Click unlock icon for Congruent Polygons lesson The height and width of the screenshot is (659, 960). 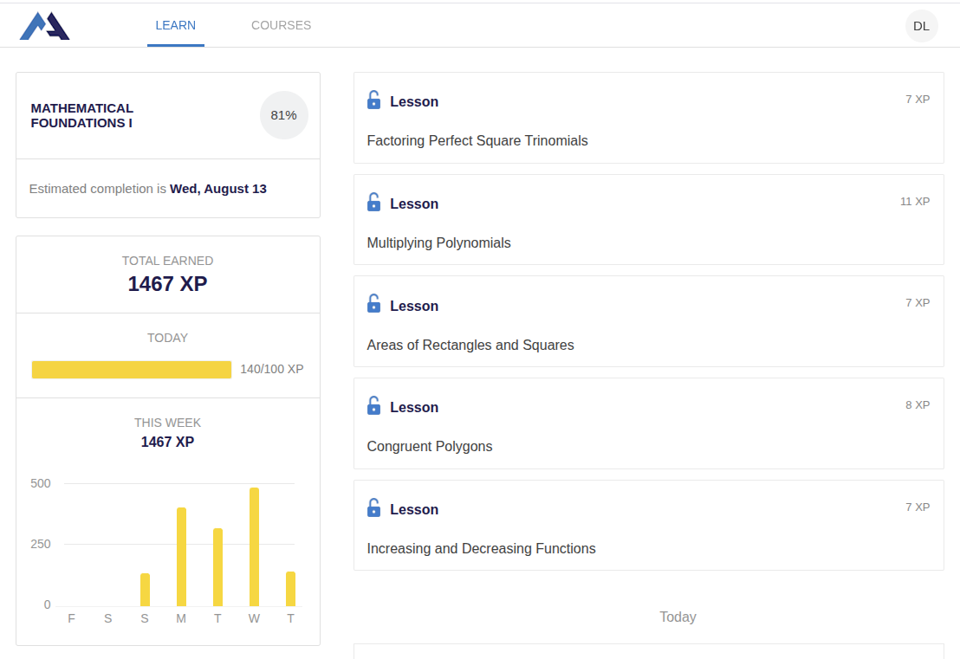tap(373, 406)
